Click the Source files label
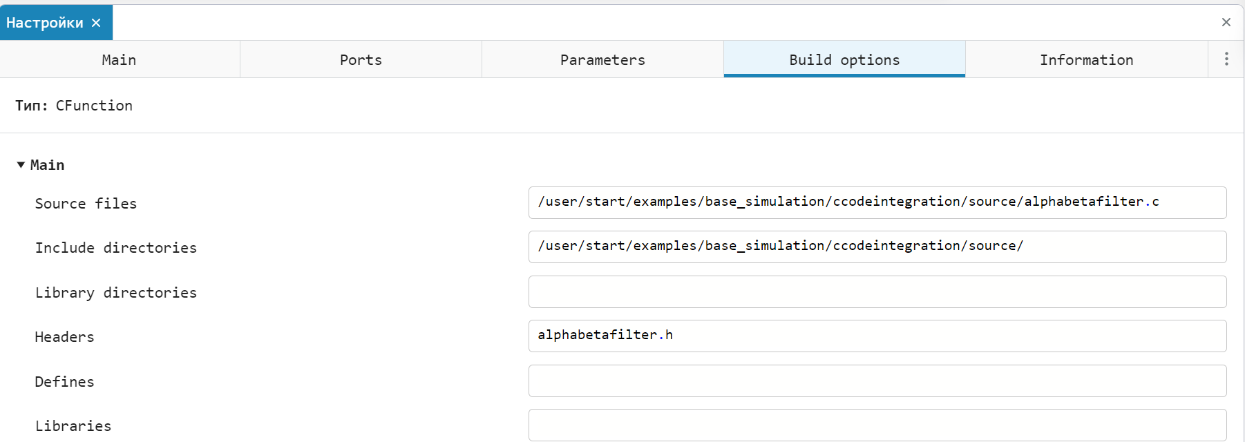Viewport: 1245px width, 442px height. tap(86, 204)
